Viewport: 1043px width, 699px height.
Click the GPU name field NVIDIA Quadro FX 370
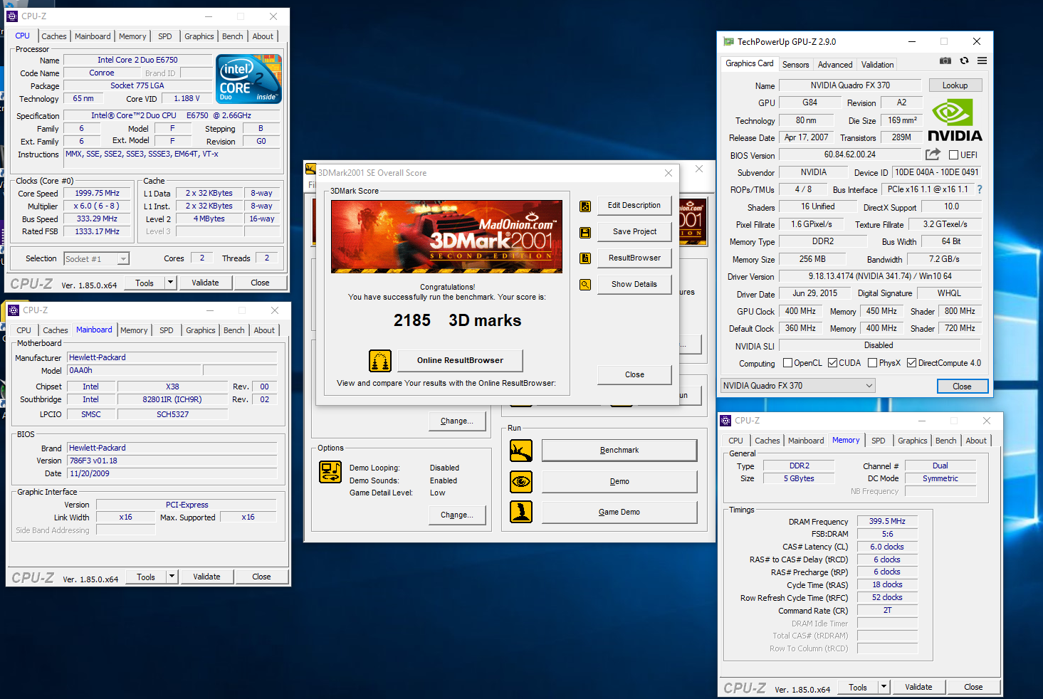click(x=850, y=85)
